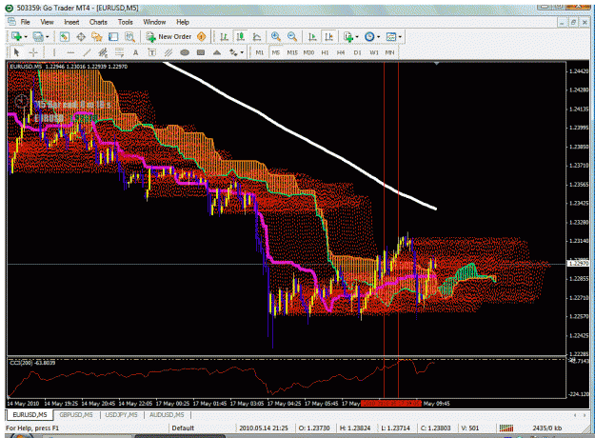Draw a vertical line tool
Viewport: 595px width, 438px height.
[54, 52]
